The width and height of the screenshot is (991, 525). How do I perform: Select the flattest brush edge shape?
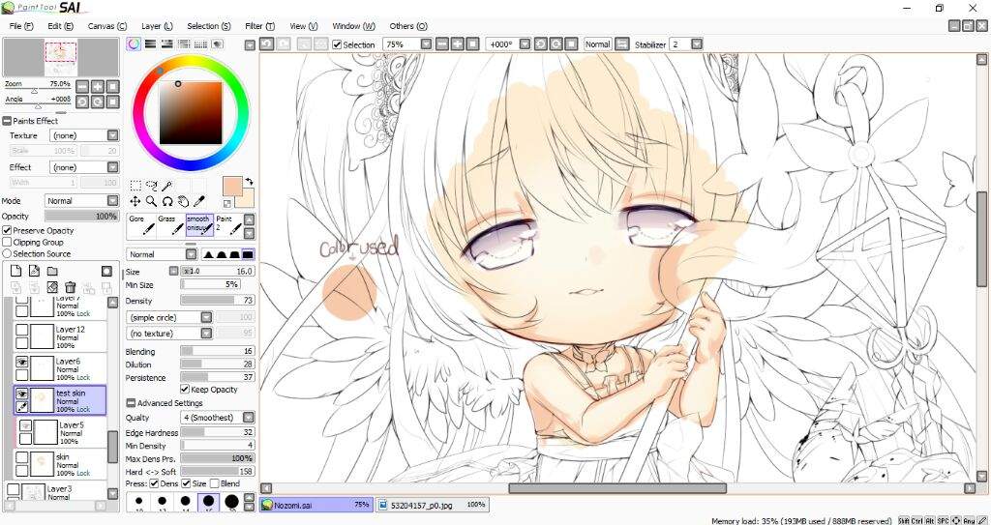tap(249, 254)
